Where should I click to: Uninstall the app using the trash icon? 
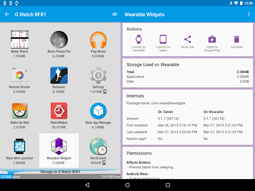[237, 42]
